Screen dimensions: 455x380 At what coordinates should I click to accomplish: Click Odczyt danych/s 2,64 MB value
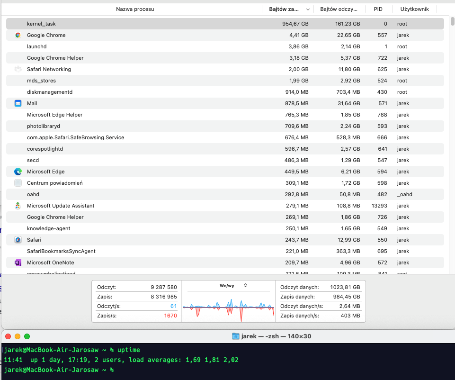(350, 306)
